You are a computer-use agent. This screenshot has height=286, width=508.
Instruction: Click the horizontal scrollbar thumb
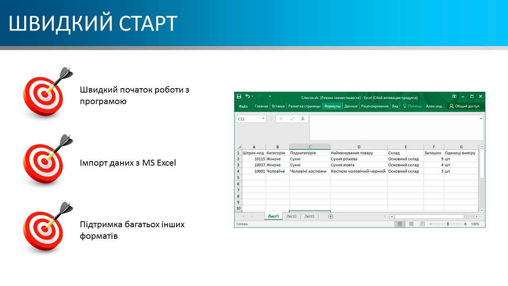[x=429, y=216]
